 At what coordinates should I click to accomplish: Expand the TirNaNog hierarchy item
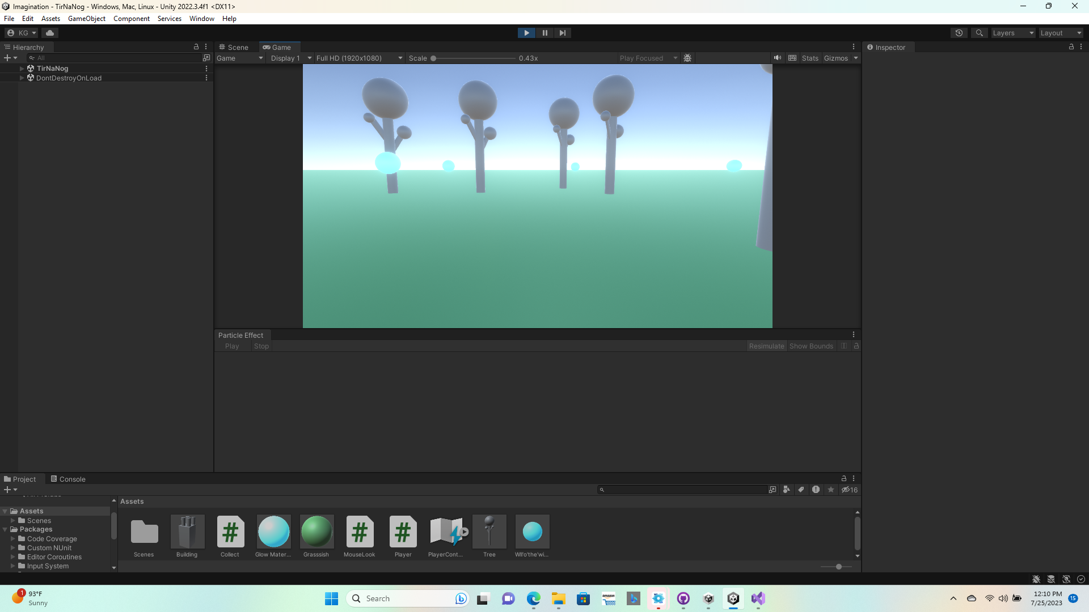pyautogui.click(x=22, y=68)
